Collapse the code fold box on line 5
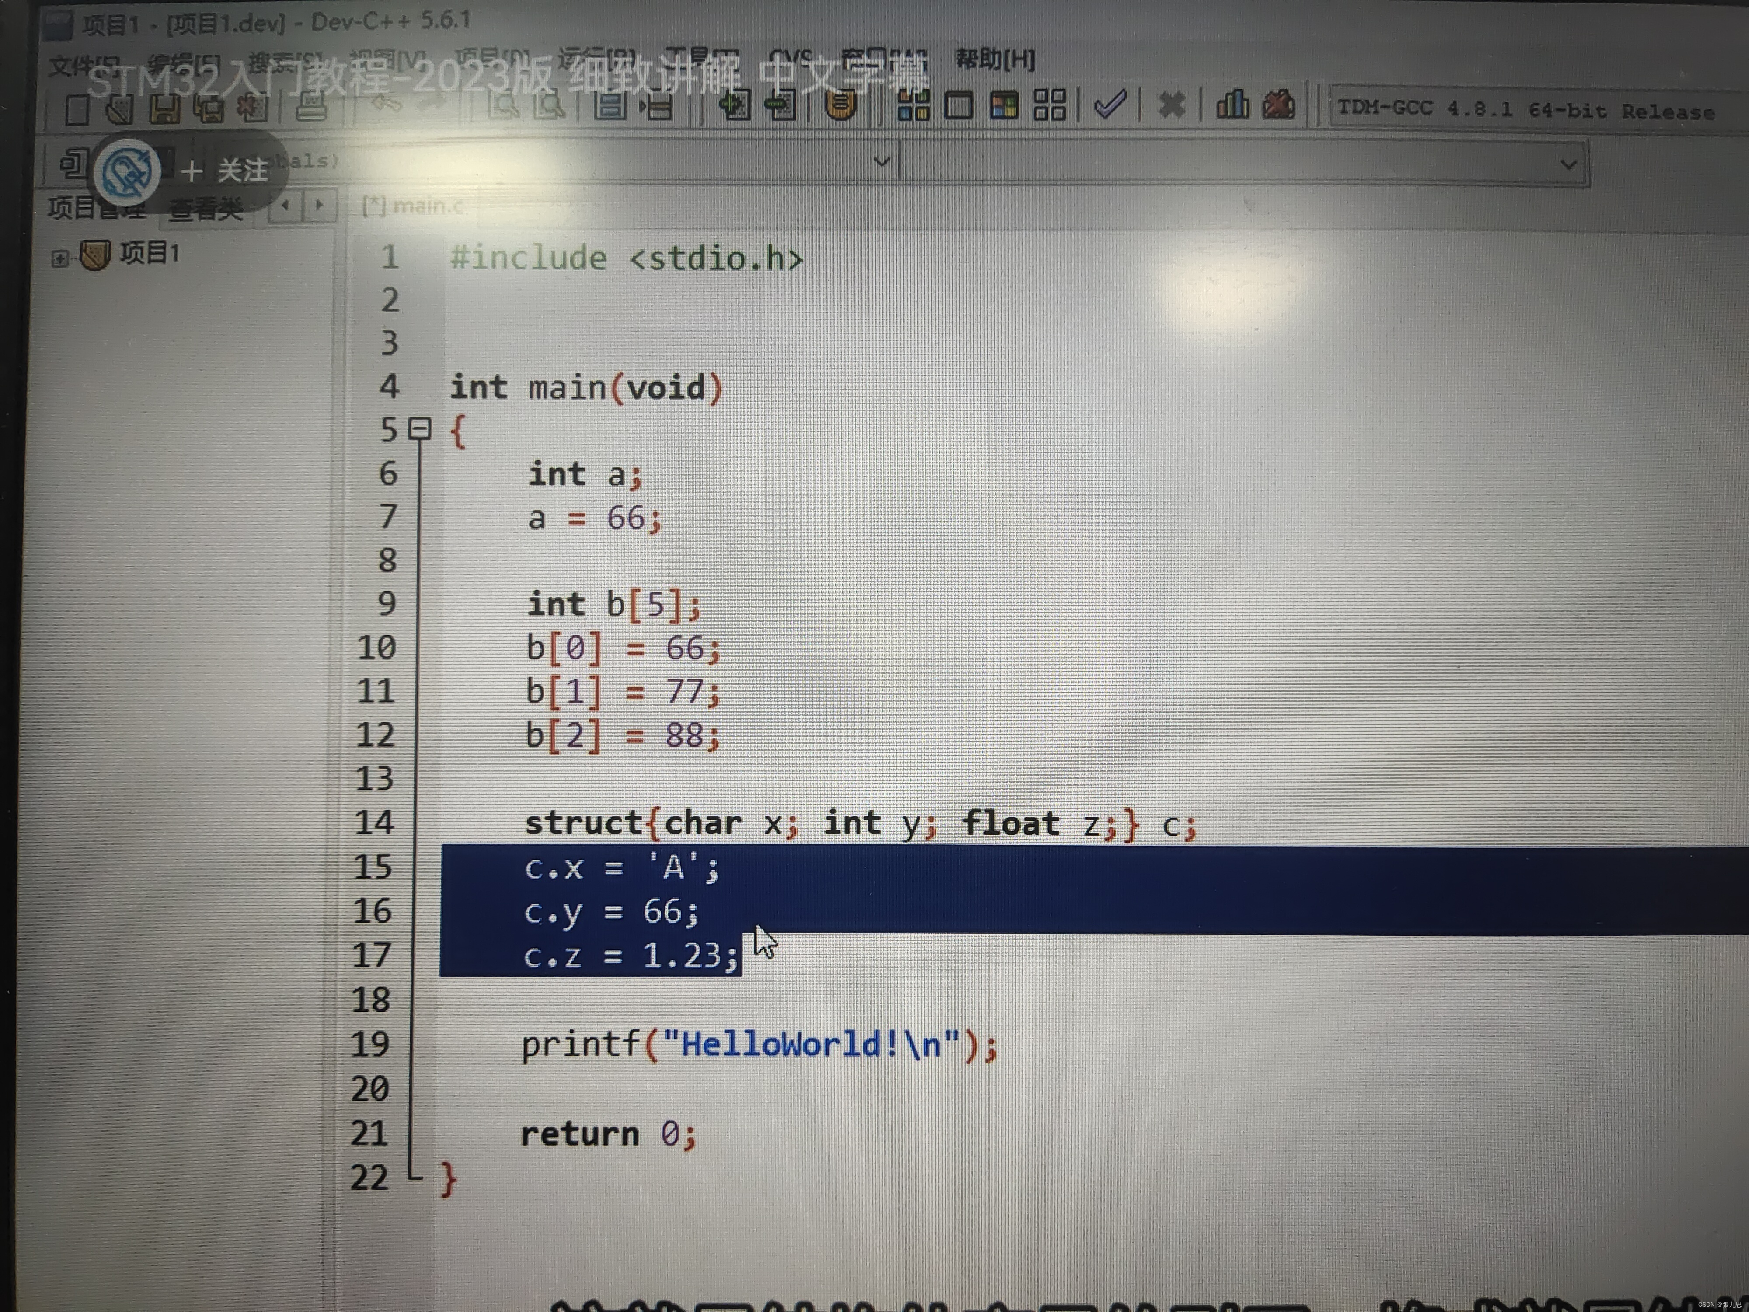The width and height of the screenshot is (1749, 1312). (420, 429)
